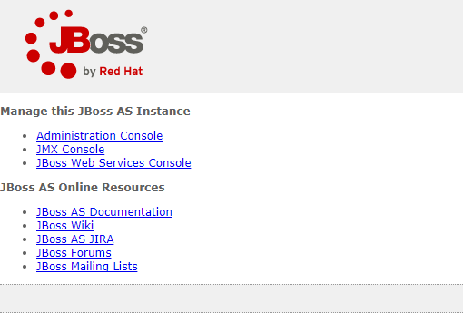The height and width of the screenshot is (332, 463).
Task: Visit the JBoss Forums link
Action: coord(74,253)
